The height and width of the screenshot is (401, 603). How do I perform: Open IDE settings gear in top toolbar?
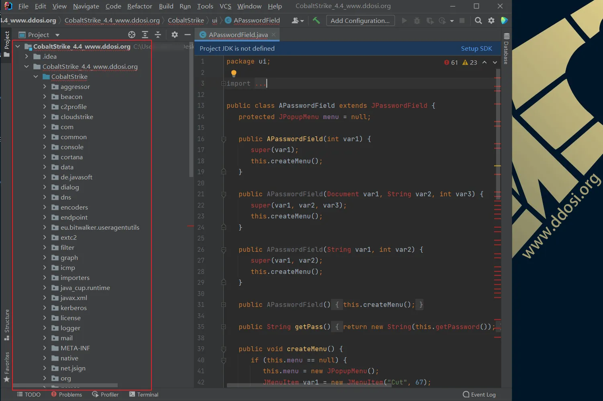point(491,21)
